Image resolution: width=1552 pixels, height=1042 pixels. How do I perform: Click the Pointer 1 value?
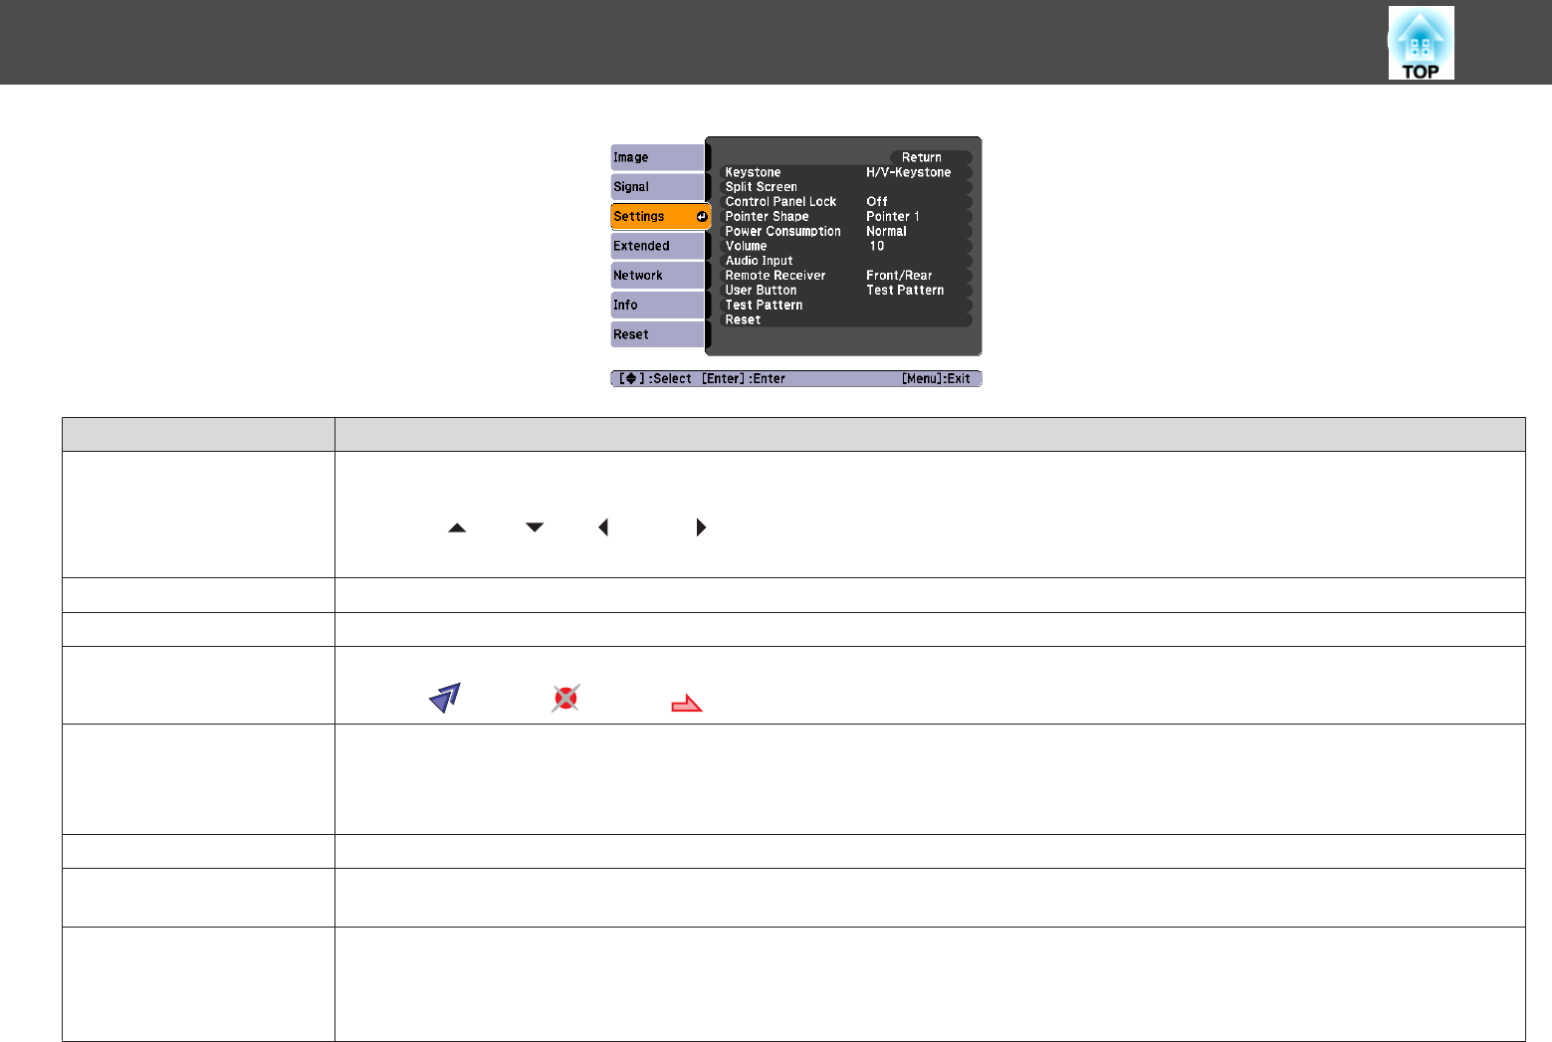(892, 216)
